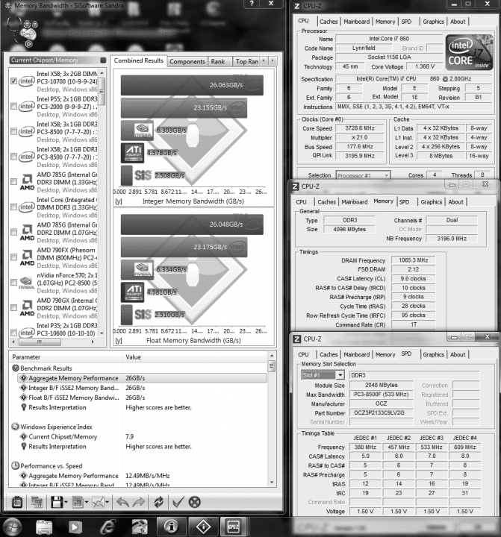Image resolution: width=501 pixels, height=537 pixels.
Task: Click the Benchmark Results group icon
Action: pyautogui.click(x=16, y=368)
